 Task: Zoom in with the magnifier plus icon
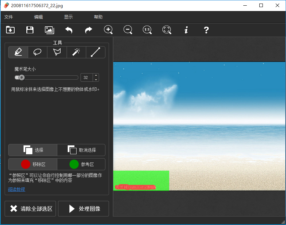(108, 30)
